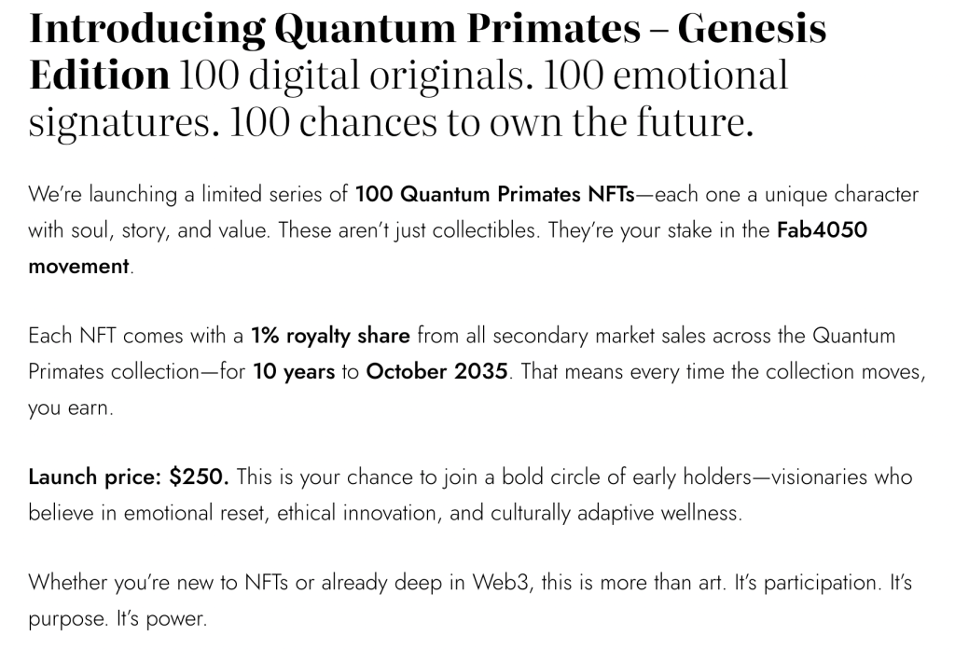Click the bold word "movement"

tap(78, 266)
